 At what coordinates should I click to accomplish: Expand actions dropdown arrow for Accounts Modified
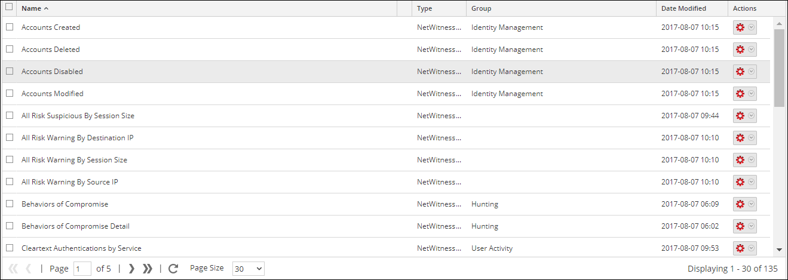pyautogui.click(x=752, y=94)
